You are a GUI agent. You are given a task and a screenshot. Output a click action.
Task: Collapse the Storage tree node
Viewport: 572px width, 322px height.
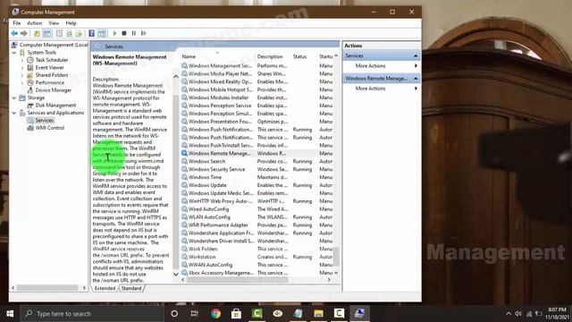pos(14,97)
